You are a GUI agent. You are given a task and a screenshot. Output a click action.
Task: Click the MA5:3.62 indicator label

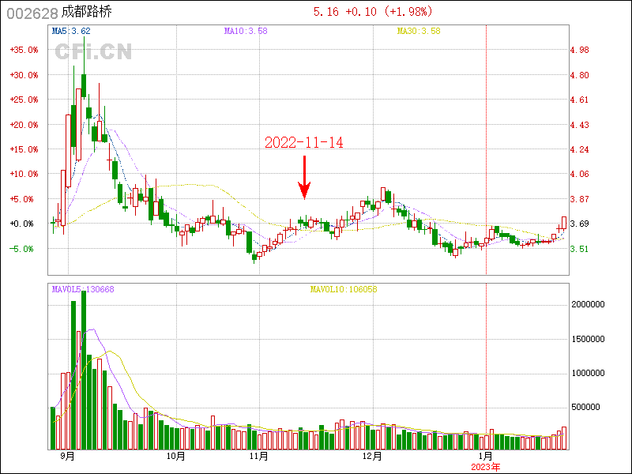[x=71, y=31]
